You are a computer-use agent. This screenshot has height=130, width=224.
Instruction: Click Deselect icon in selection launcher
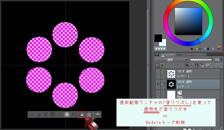(31, 114)
